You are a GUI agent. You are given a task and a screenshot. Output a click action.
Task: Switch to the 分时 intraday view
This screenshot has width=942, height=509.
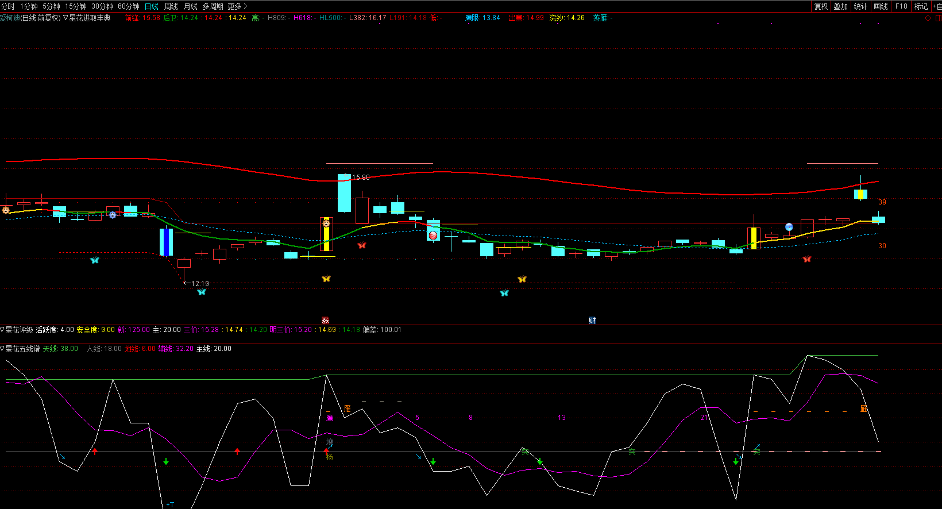coord(8,6)
